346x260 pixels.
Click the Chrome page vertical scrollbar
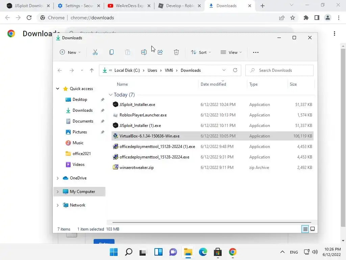[343, 137]
